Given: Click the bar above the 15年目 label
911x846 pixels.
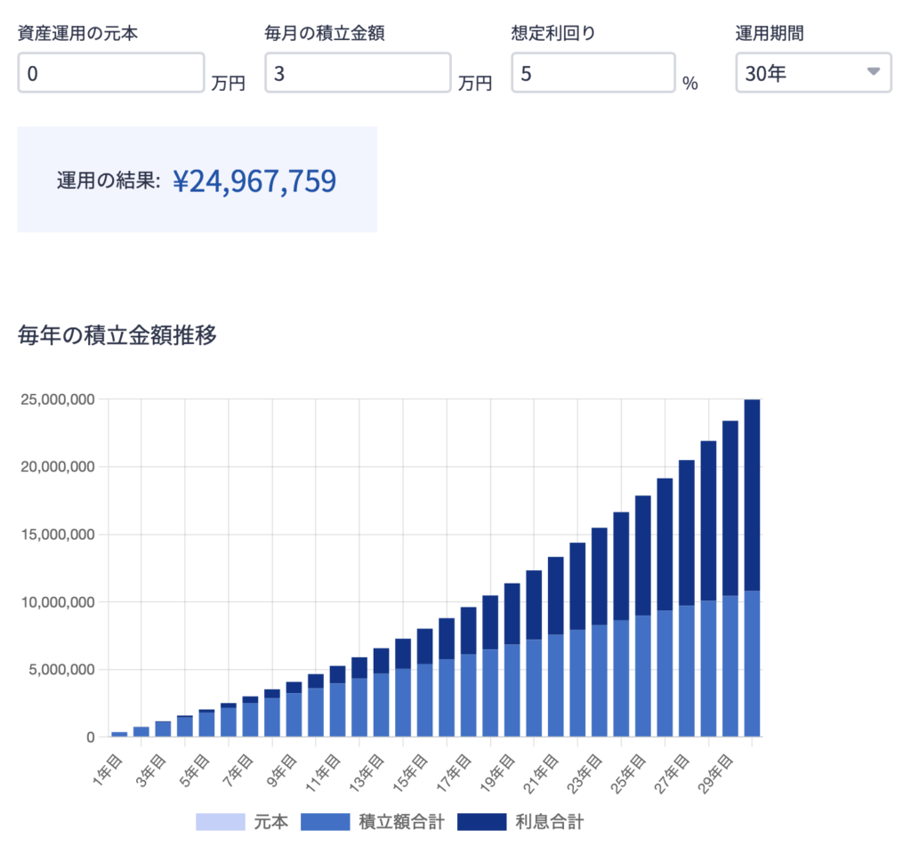Looking at the screenshot, I should point(424,685).
